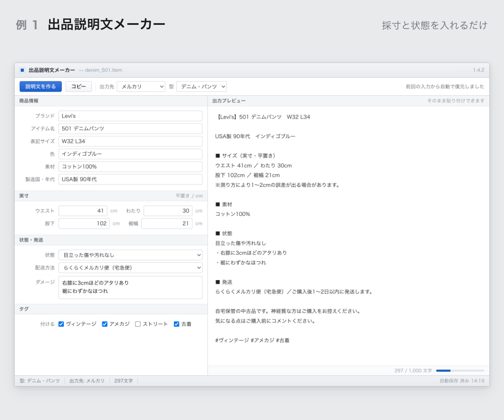Image resolution: width=504 pixels, height=420 pixels.
Task: Click the コピー button
Action: (x=79, y=87)
